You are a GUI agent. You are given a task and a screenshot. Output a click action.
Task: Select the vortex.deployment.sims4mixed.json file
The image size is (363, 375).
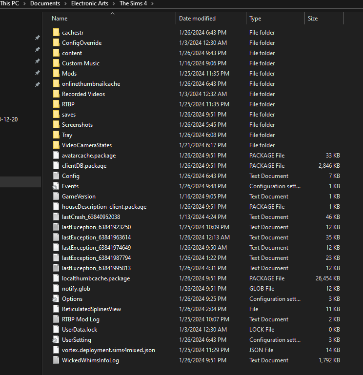coord(108,350)
